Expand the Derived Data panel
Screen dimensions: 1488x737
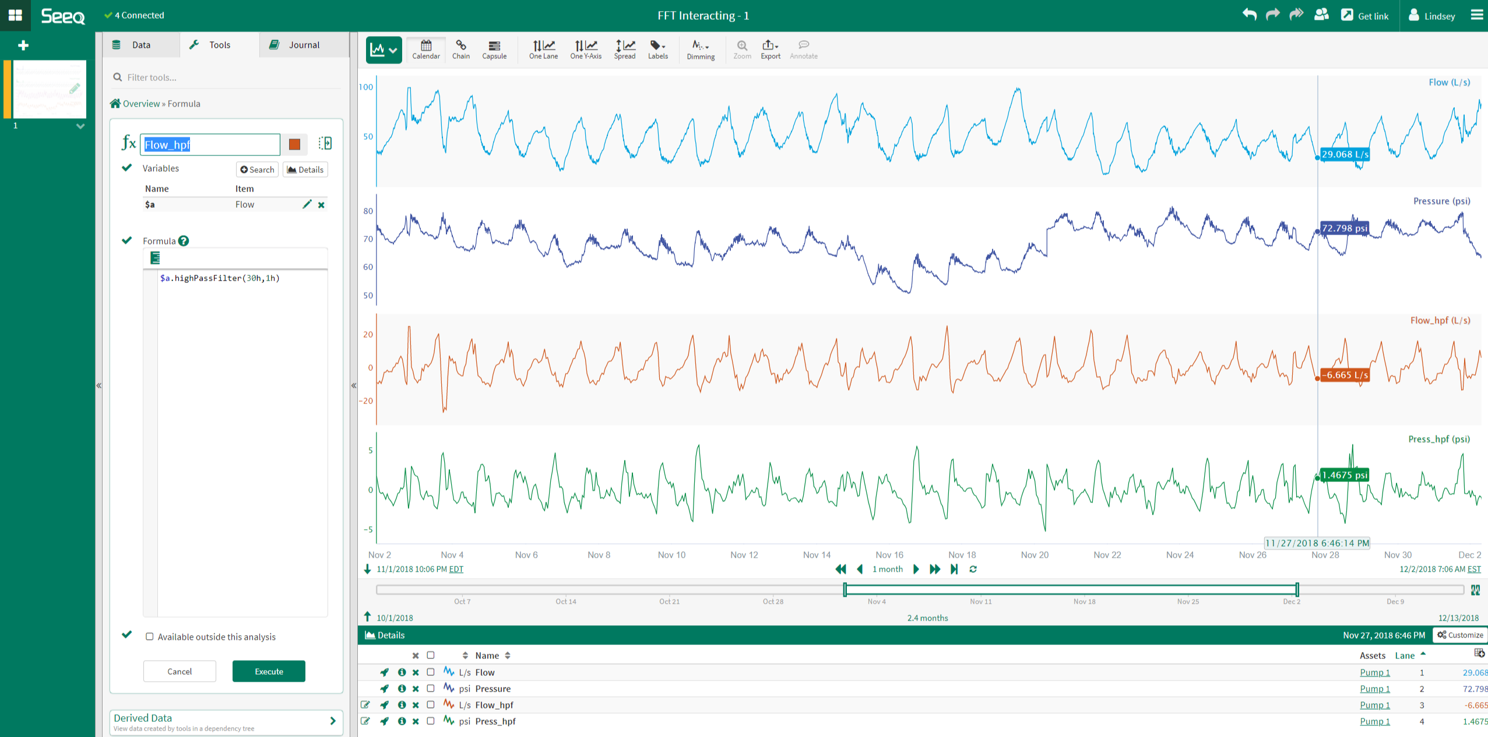tap(332, 721)
